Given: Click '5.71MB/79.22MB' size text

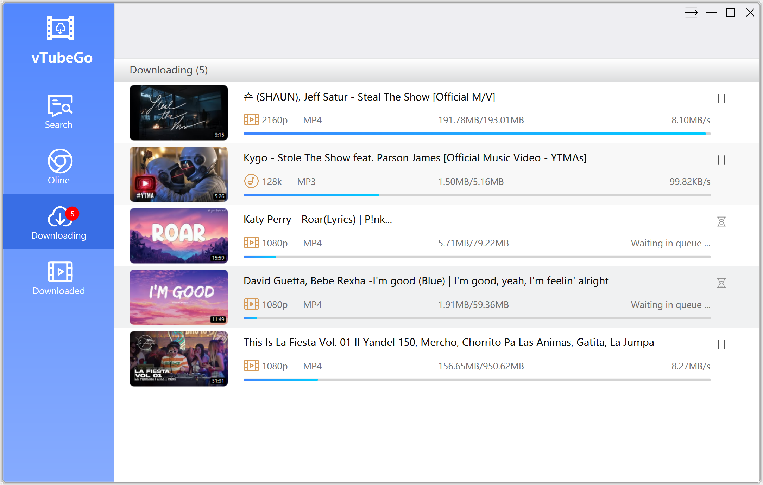Looking at the screenshot, I should click(473, 243).
